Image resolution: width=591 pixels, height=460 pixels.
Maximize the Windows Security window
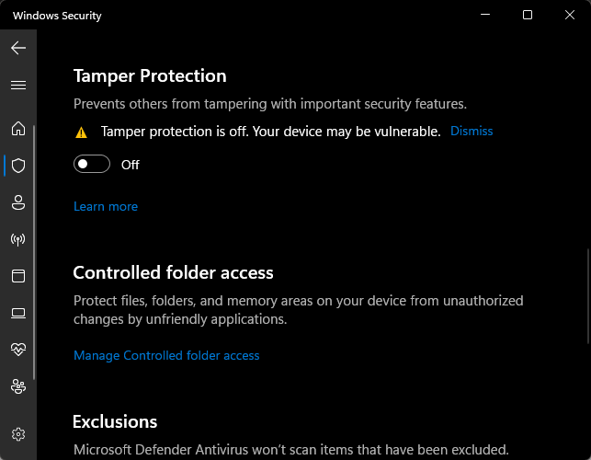pos(528,15)
